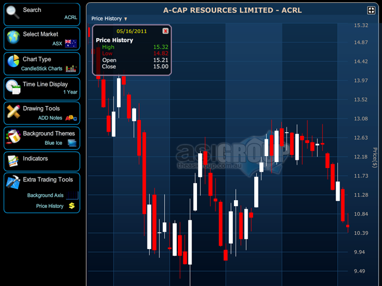Open the Indicators panel
382x286 pixels.
click(42, 161)
